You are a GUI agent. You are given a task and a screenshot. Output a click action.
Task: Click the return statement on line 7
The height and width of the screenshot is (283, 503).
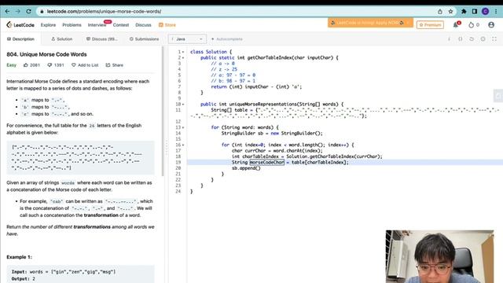click(x=256, y=86)
